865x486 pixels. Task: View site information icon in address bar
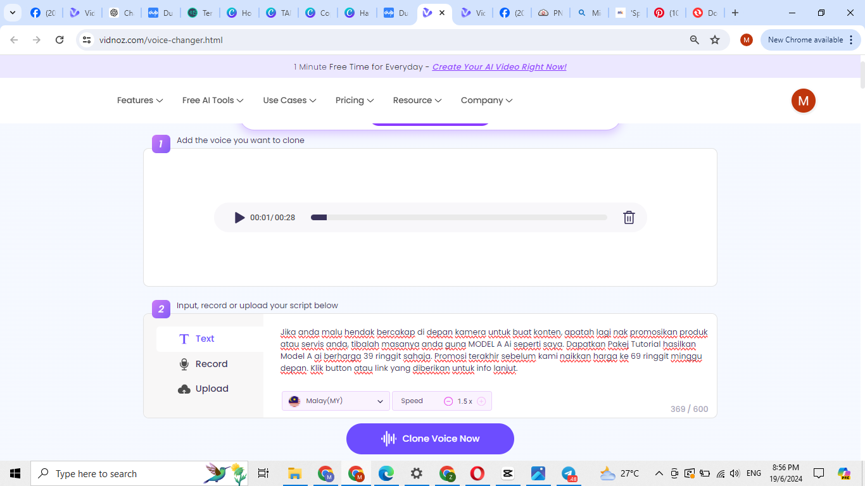click(x=87, y=40)
